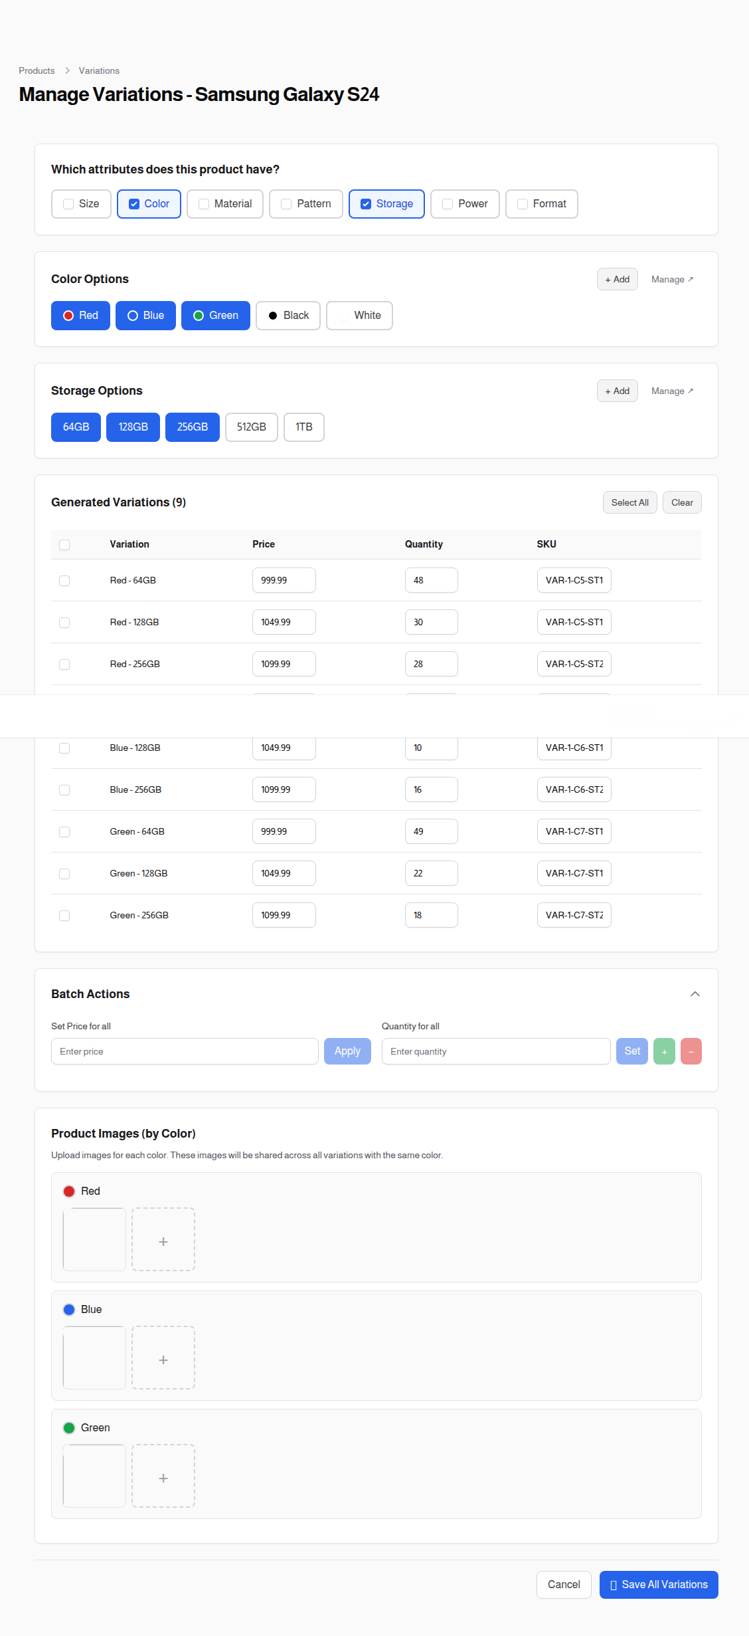Collapse the Batch Actions chevron
Screen dimensions: 749x1636
695,994
